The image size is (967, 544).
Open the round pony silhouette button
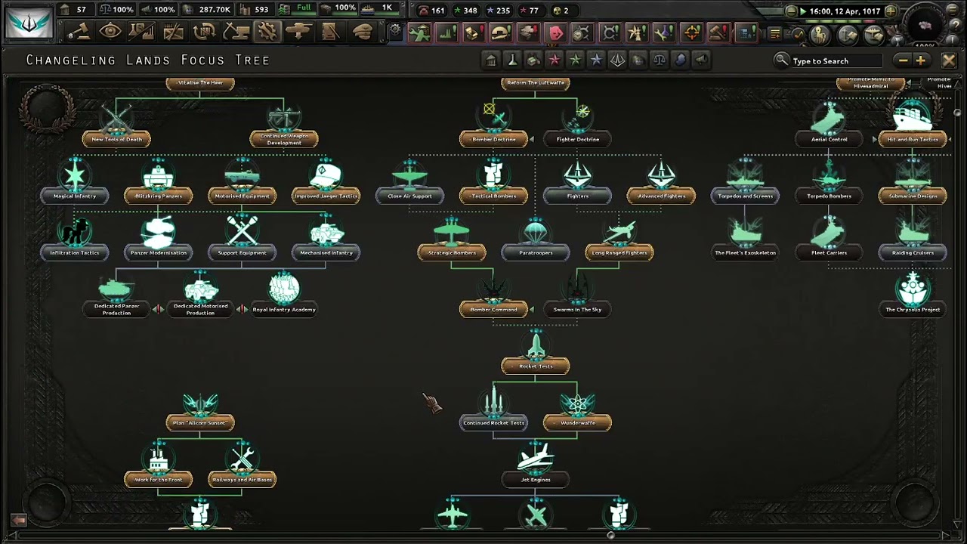pos(822,35)
